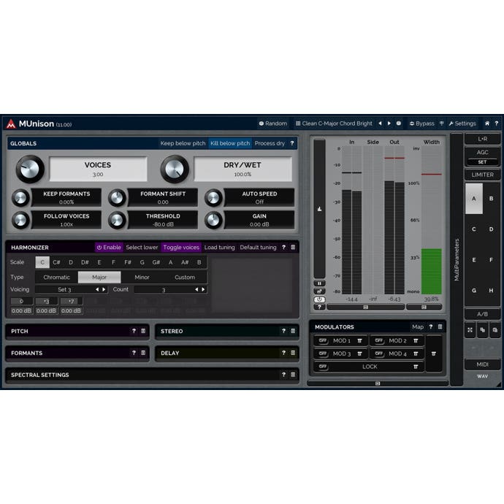Click the VOICES knob

[30, 169]
